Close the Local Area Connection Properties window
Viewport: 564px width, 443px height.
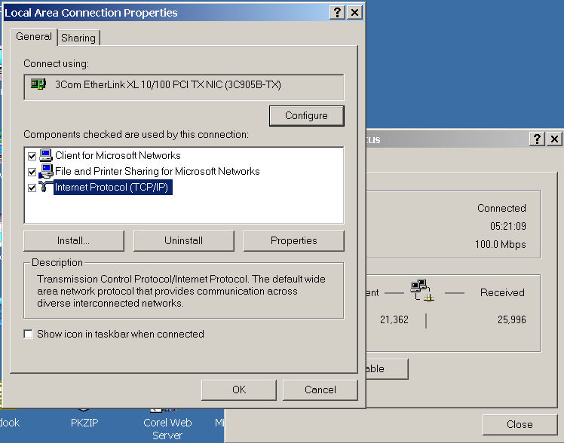[354, 13]
